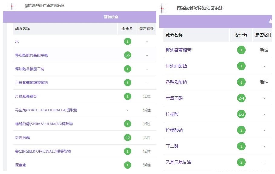
Task: Click the safety badge beside 柠檬酸钠
Action: point(241,130)
